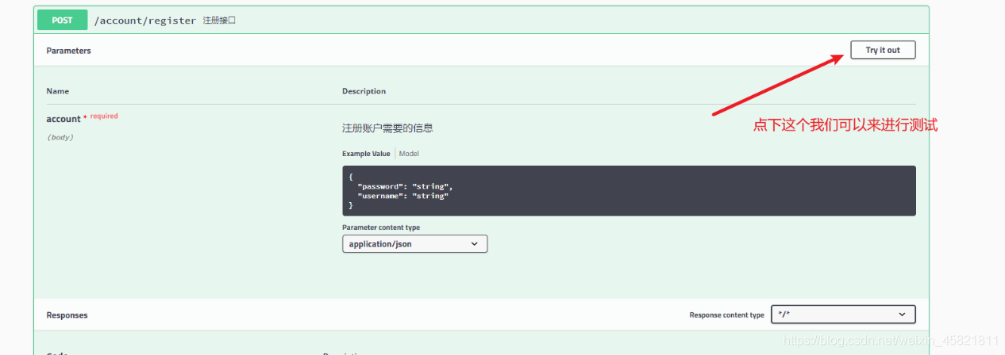Open the Response content type dropdown
The image size is (1005, 355).
(x=843, y=315)
